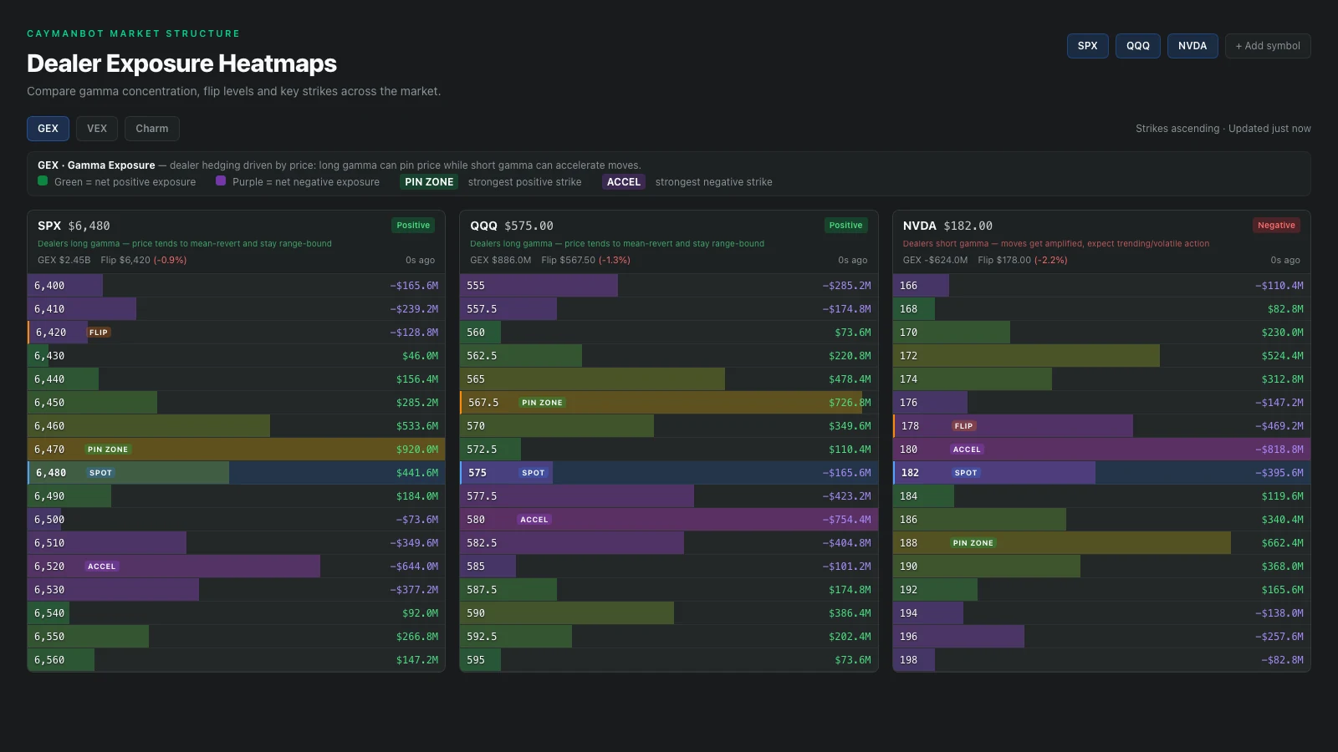Viewport: 1338px width, 752px height.
Task: Select the SPX 6,510 strike label
Action: [x=49, y=543]
